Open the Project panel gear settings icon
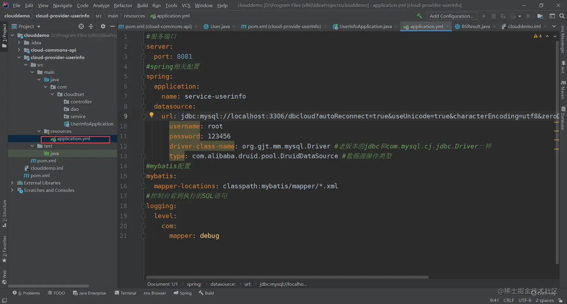The image size is (567, 304). click(103, 26)
